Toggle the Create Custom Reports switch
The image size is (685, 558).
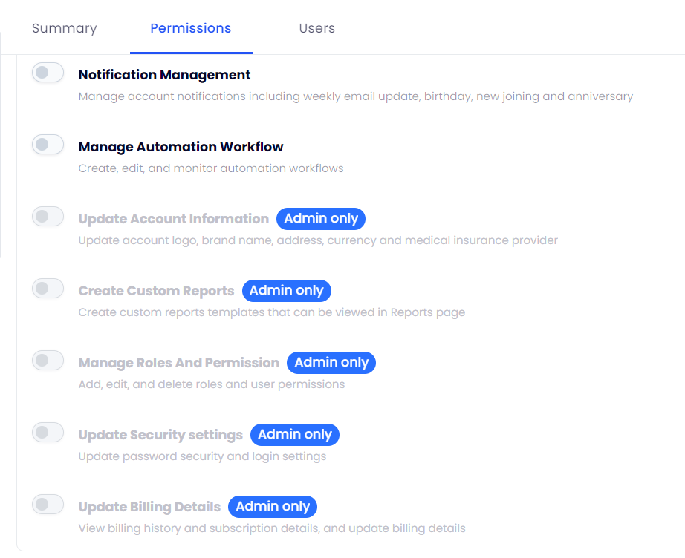pos(48,289)
